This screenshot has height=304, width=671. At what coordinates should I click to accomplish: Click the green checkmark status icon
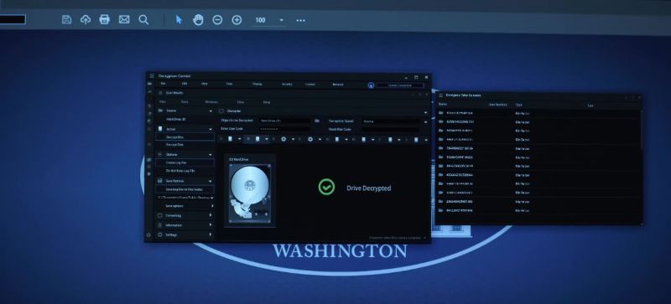point(326,188)
